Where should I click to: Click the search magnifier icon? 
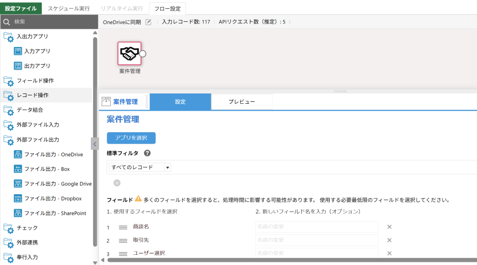pos(7,22)
